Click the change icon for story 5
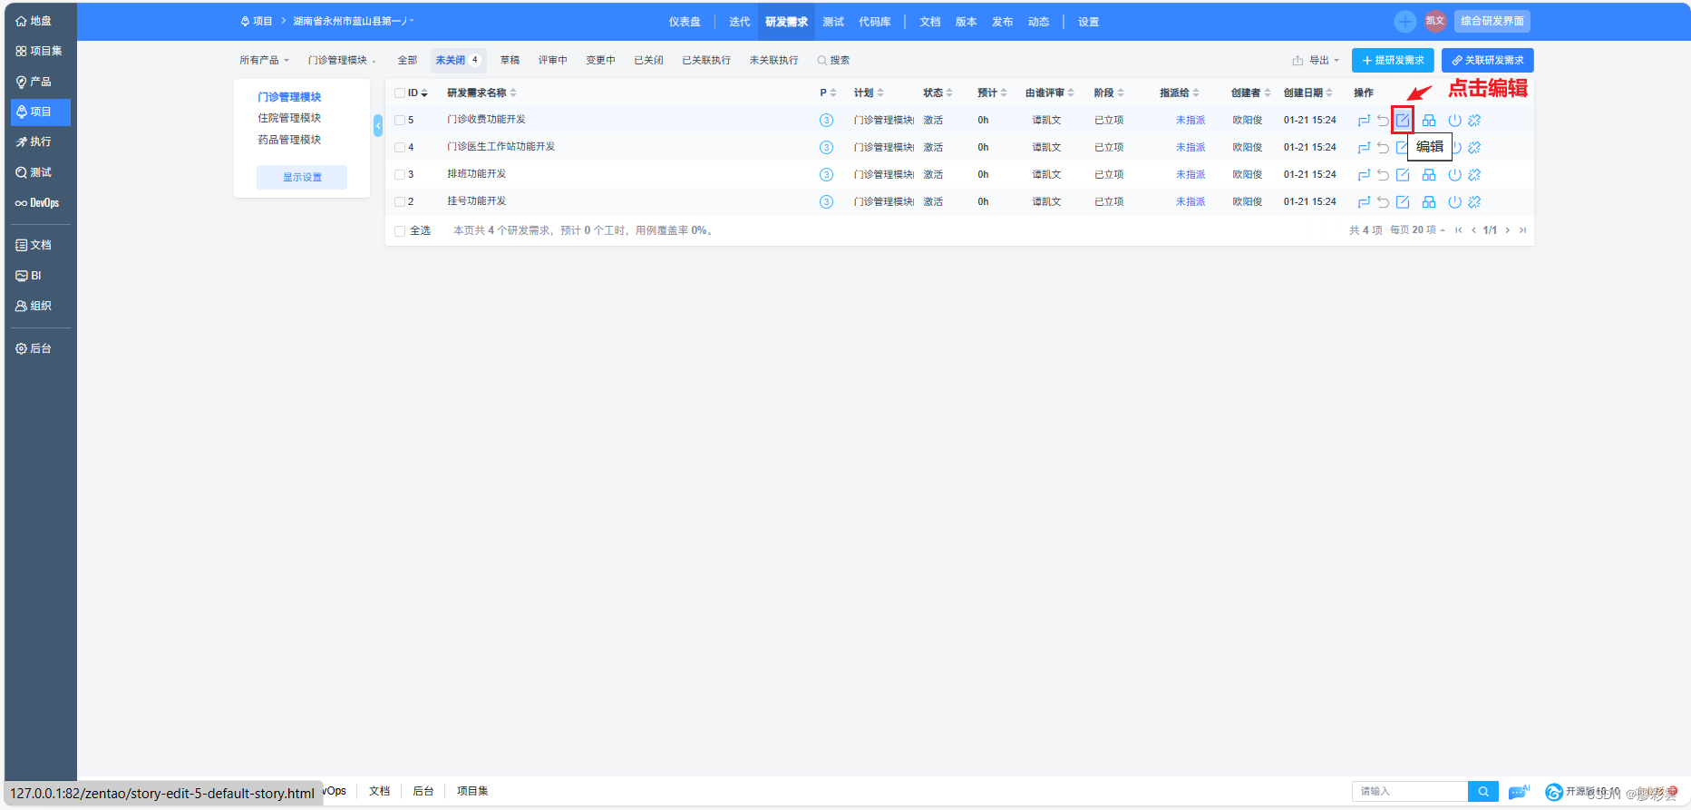The height and width of the screenshot is (810, 1691). click(1364, 120)
